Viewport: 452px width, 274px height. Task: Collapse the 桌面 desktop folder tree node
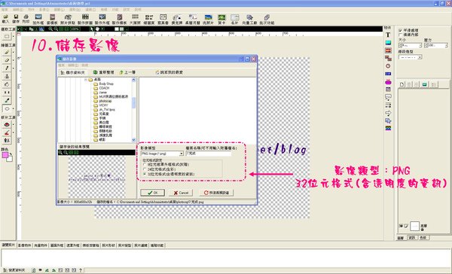point(86,80)
